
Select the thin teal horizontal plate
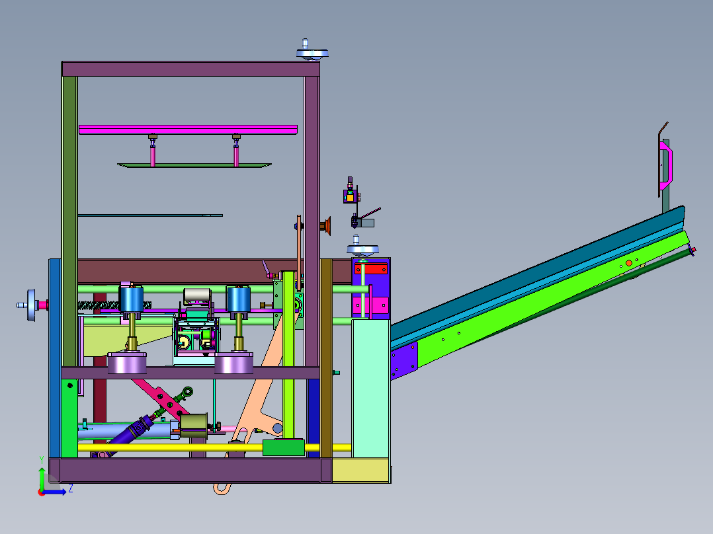click(150, 215)
